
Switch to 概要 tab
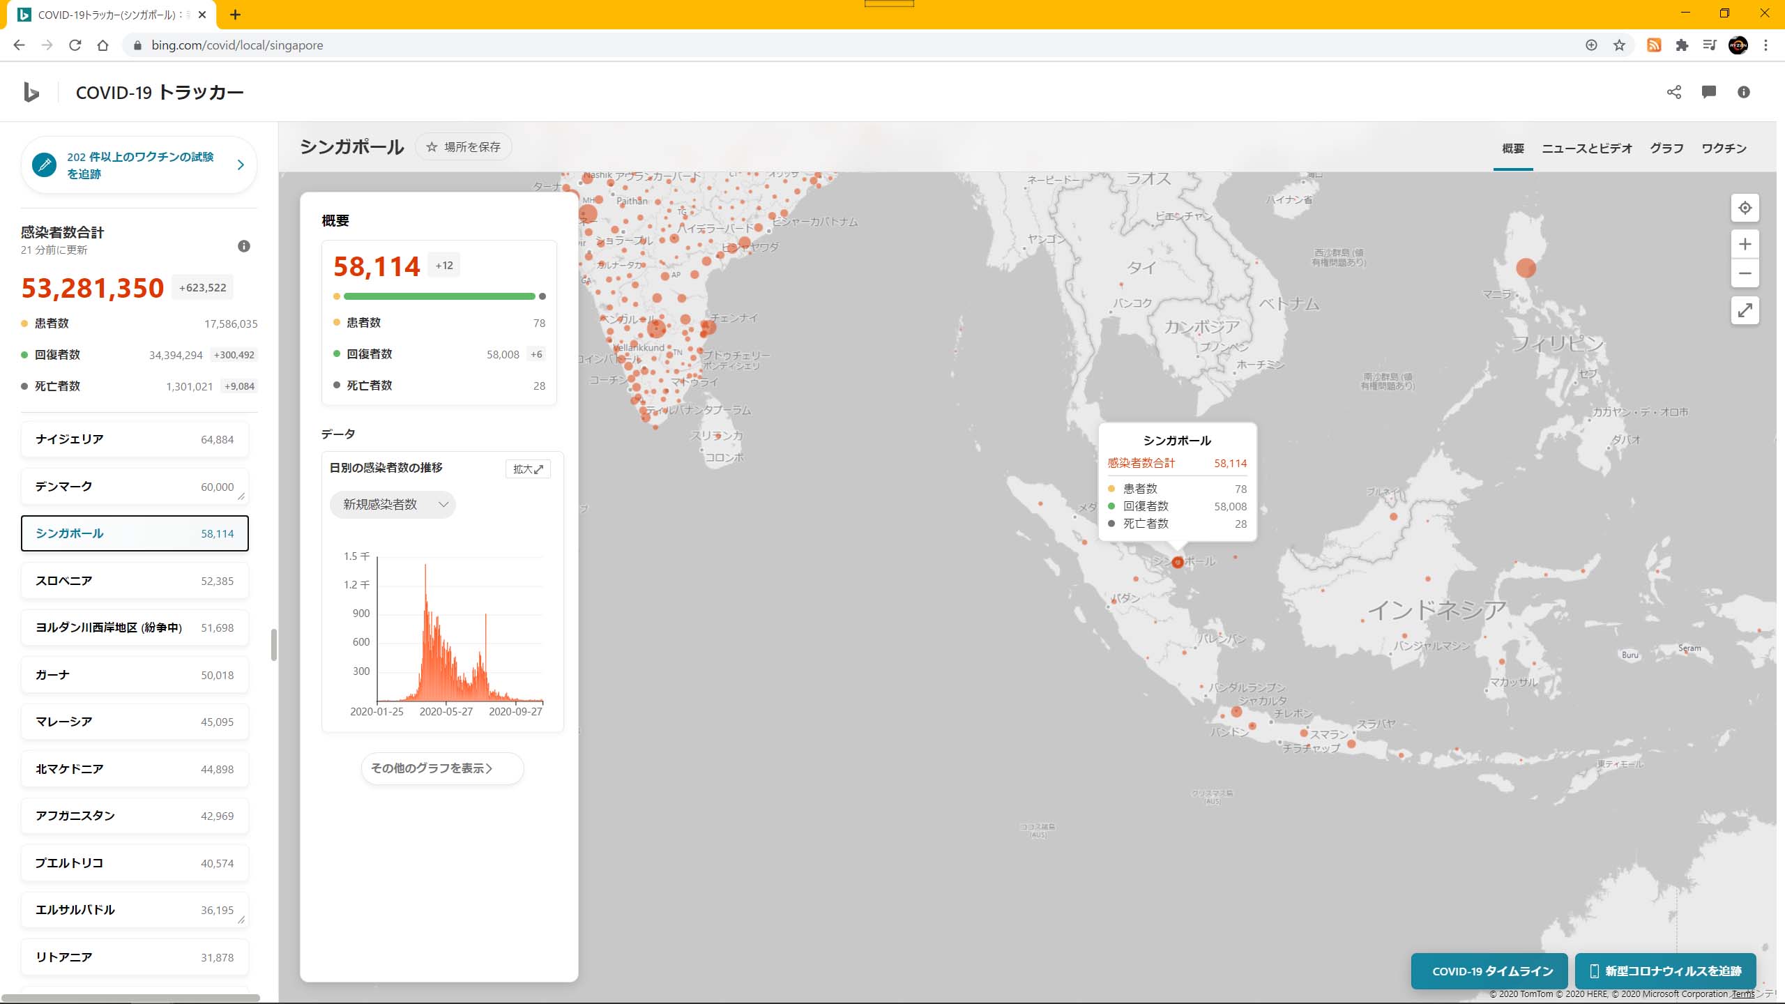pos(1513,149)
